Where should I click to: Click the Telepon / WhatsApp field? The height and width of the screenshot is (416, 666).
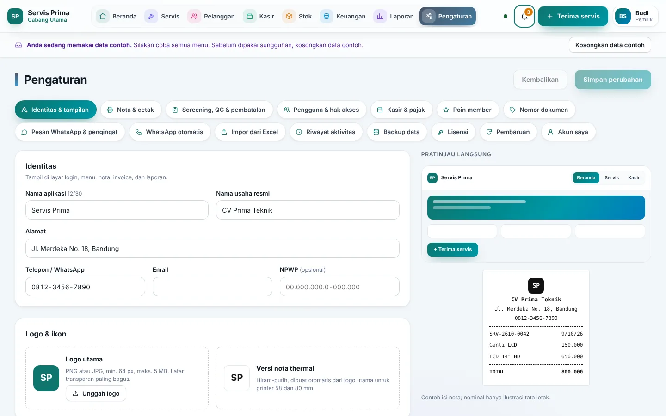coord(85,287)
